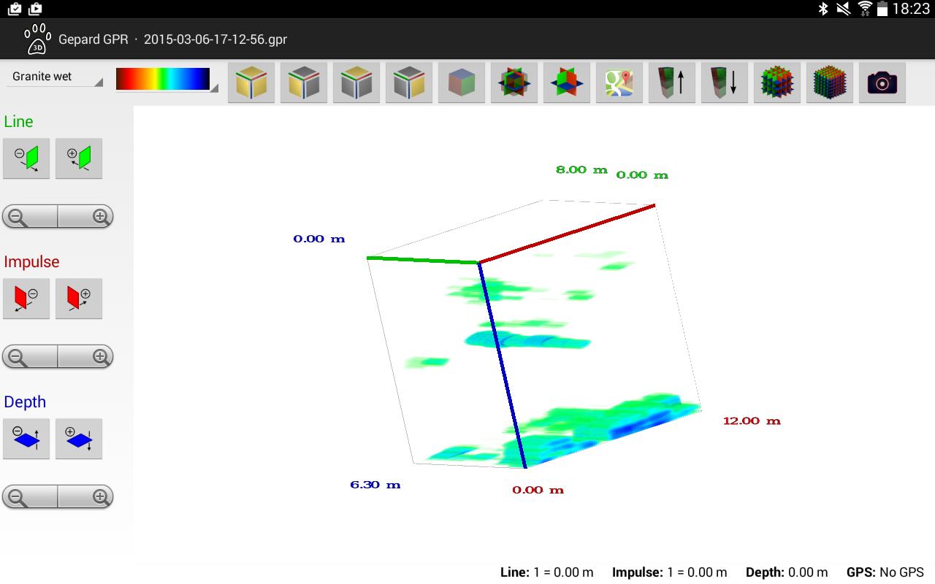Click the Impulse: 1 = 0.00 m status
The width and height of the screenshot is (935, 584).
click(669, 572)
